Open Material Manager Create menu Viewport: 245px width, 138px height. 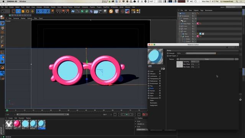(x=10, y=118)
